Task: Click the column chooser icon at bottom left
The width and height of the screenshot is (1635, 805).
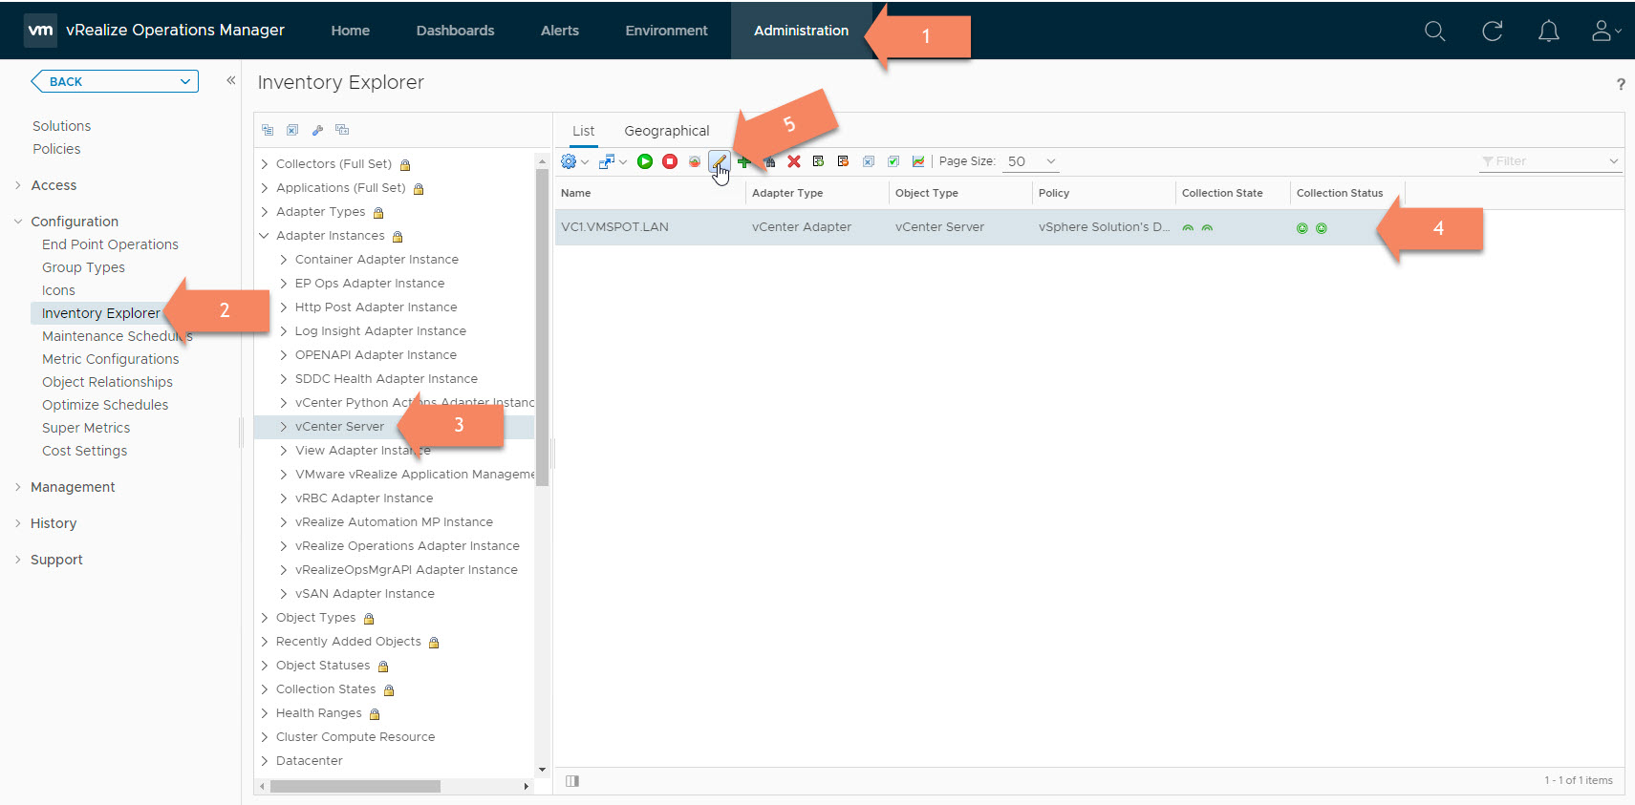Action: click(572, 781)
